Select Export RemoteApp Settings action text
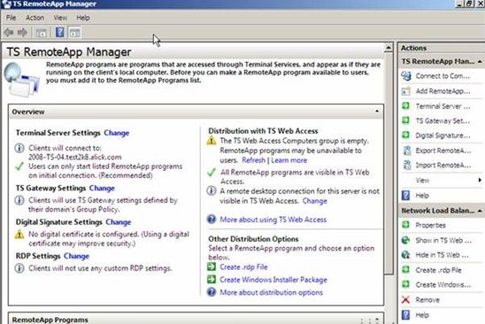Viewport: 485px width, 324px height. coord(443,150)
